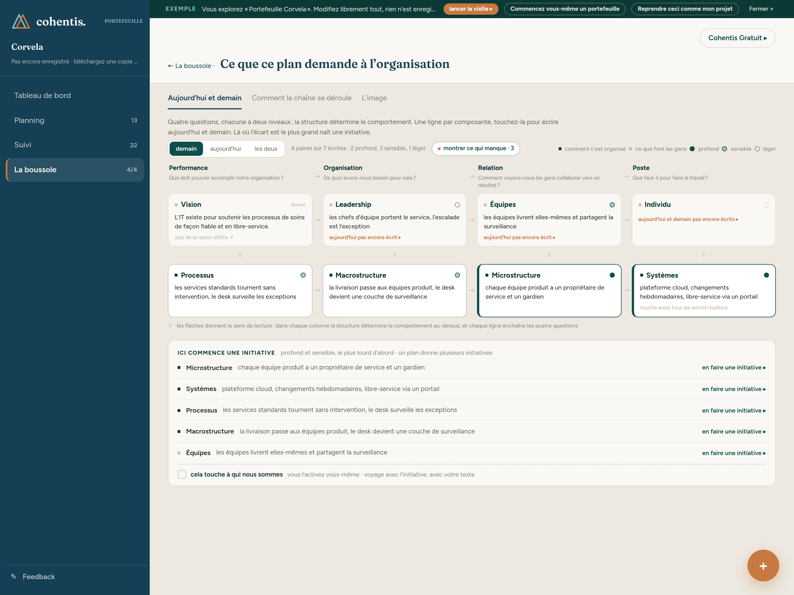Click the Macrostructure card level circle
Screen dimensions: 794x595
(x=457, y=275)
